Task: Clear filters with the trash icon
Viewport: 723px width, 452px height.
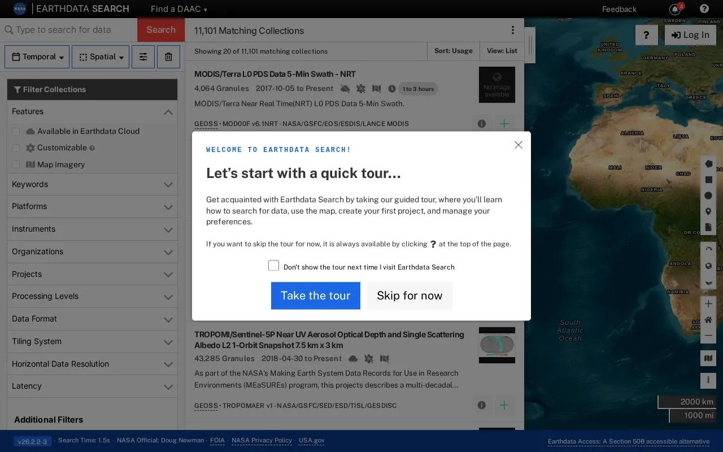Action: [168, 57]
